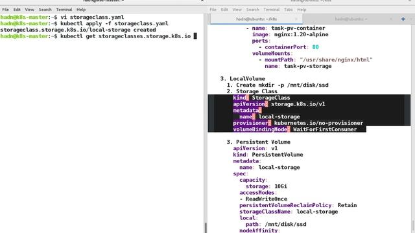Click the 'local-storage created' output line
Viewport: 415px width, 233px height.
point(78,30)
